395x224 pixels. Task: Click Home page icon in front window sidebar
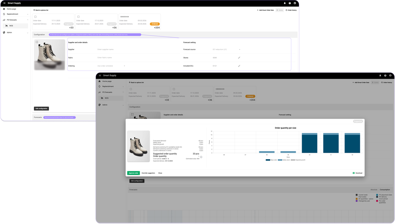pos(100,81)
